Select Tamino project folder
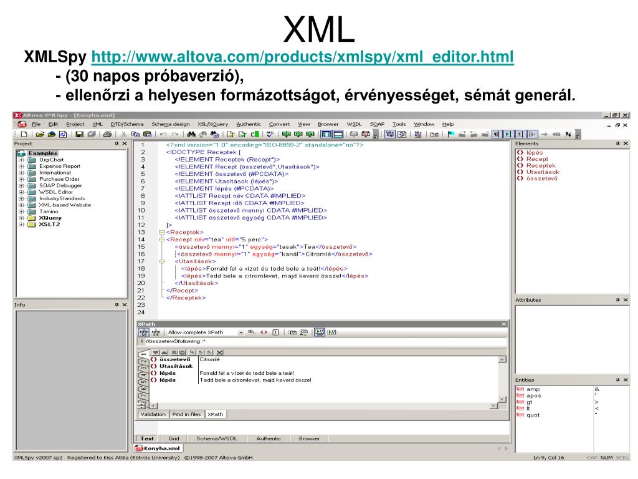Screen dimensions: 638x479 click(49, 211)
